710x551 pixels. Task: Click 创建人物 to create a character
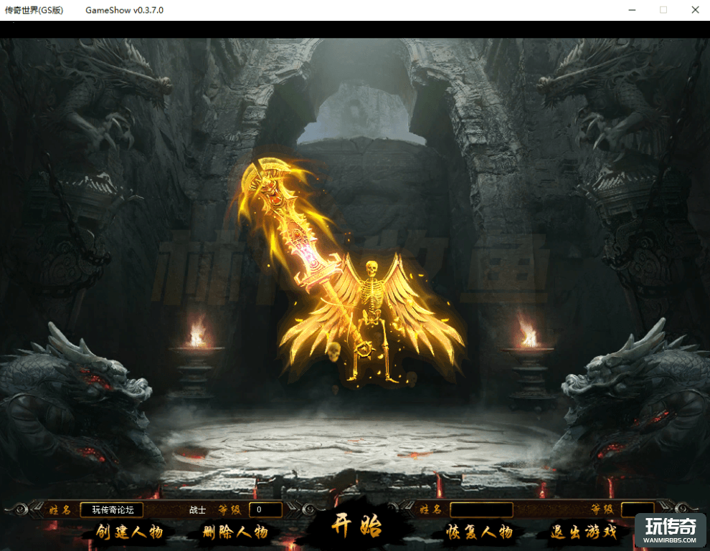[130, 532]
